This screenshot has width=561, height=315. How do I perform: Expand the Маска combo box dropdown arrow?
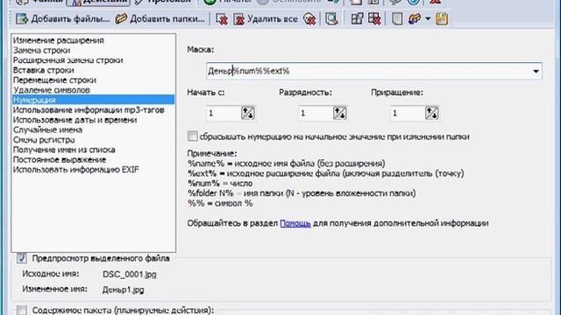pyautogui.click(x=536, y=72)
